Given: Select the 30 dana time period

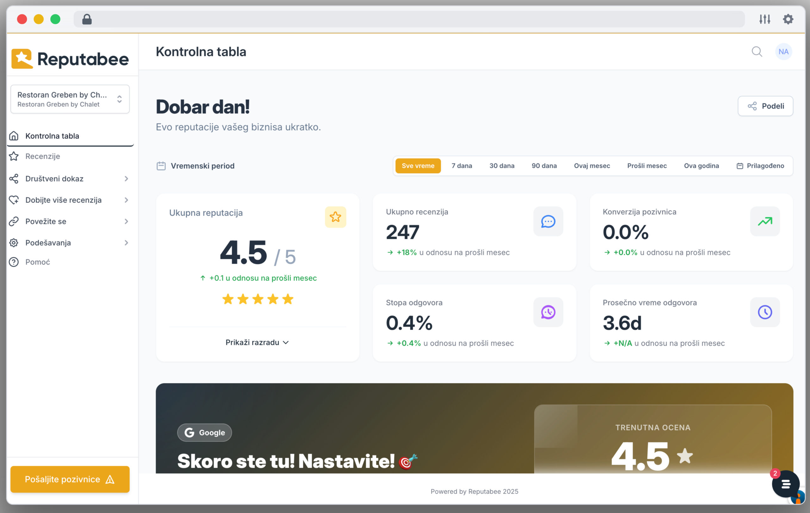Looking at the screenshot, I should coord(502,166).
